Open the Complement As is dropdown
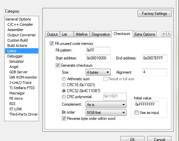 click(x=106, y=105)
